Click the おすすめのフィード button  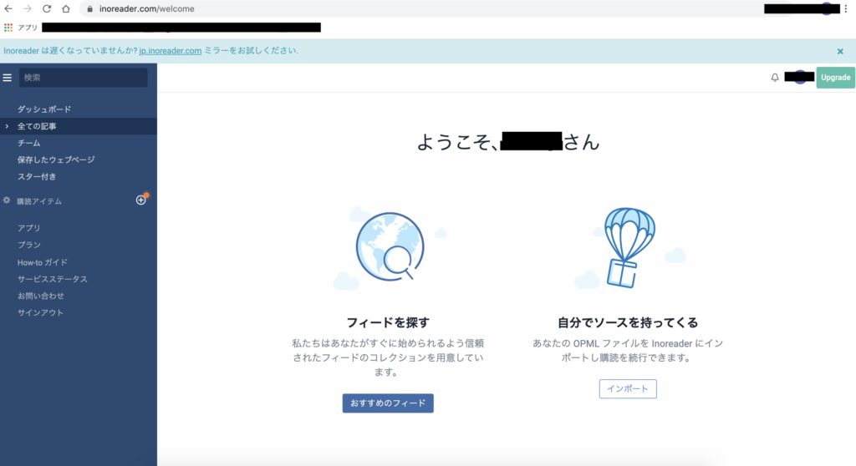pyautogui.click(x=388, y=403)
